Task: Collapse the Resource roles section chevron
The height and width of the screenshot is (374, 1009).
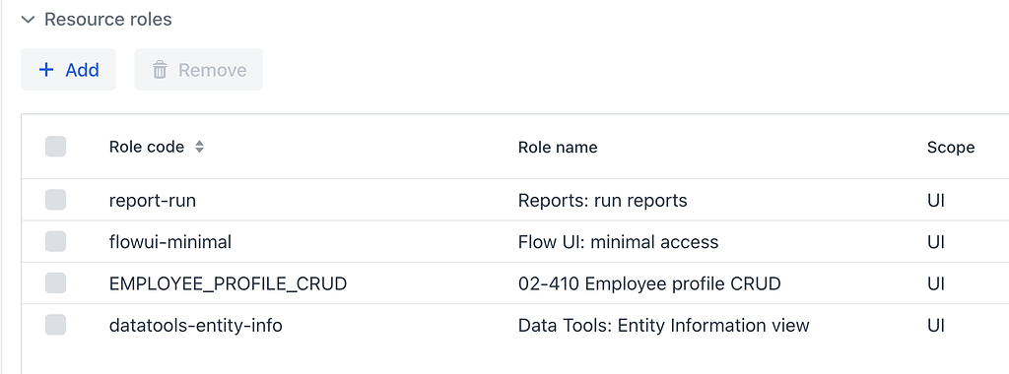Action: (28, 20)
